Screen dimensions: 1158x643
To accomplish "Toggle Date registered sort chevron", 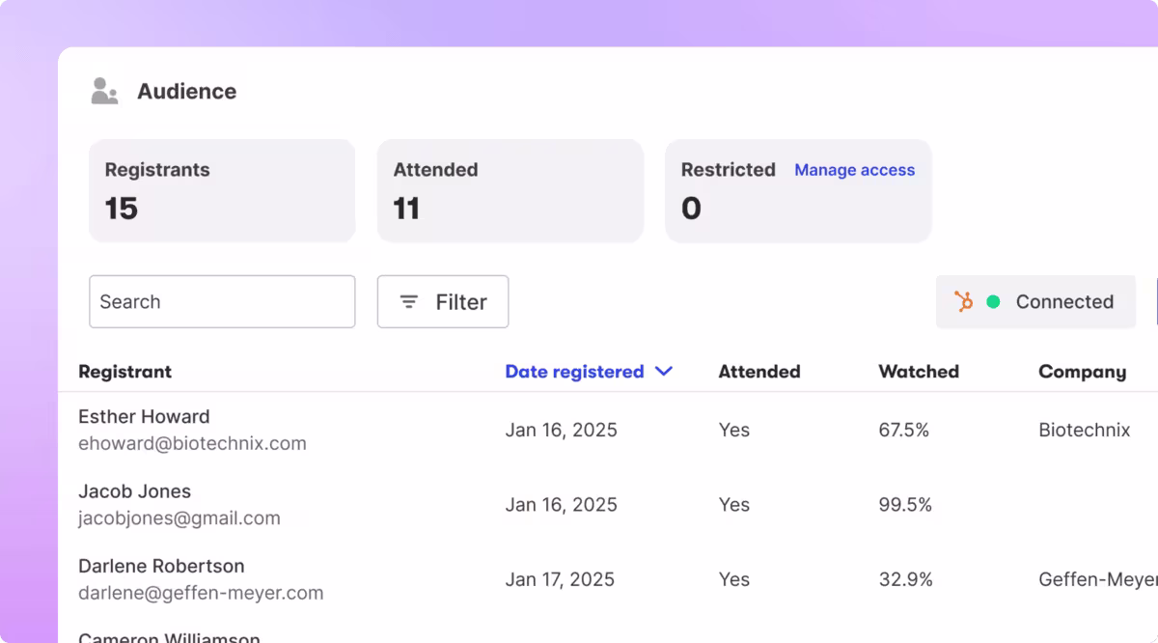I will (x=664, y=372).
